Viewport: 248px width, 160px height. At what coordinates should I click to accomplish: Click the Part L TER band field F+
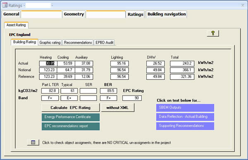[50, 98]
